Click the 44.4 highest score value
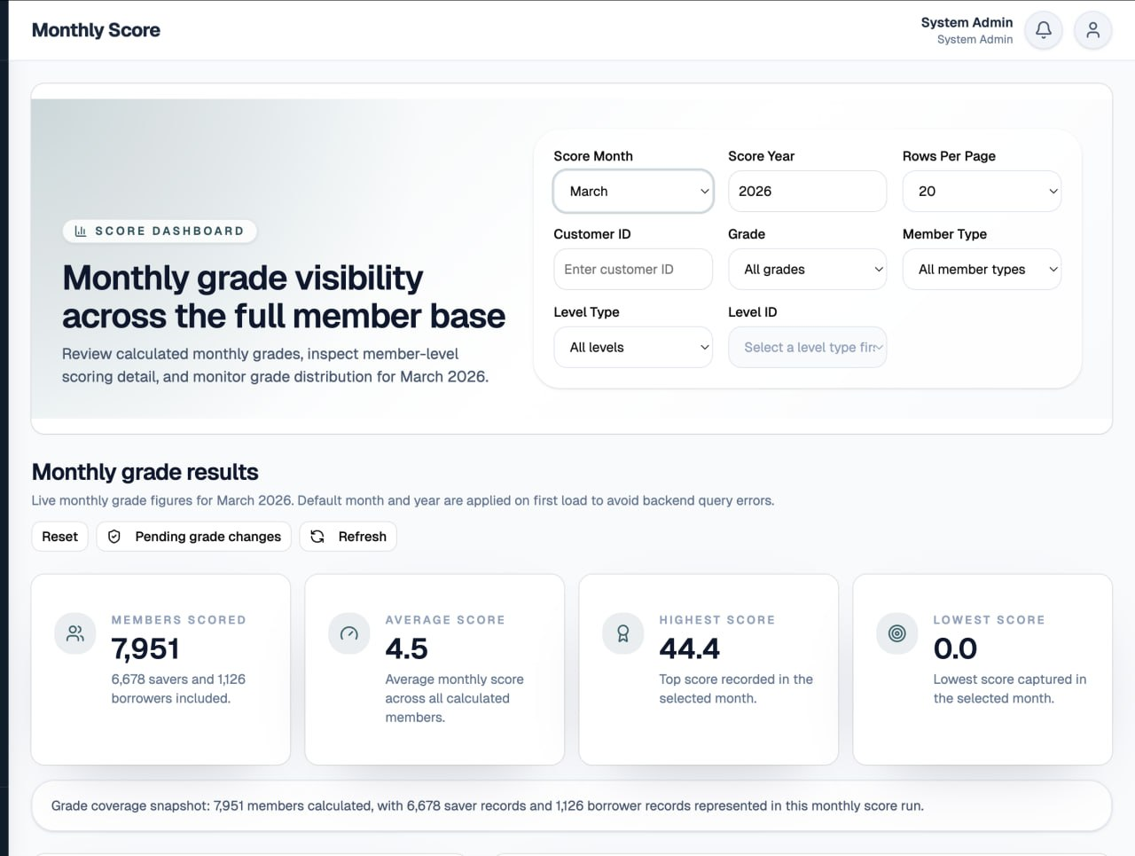1135x856 pixels. (x=689, y=649)
